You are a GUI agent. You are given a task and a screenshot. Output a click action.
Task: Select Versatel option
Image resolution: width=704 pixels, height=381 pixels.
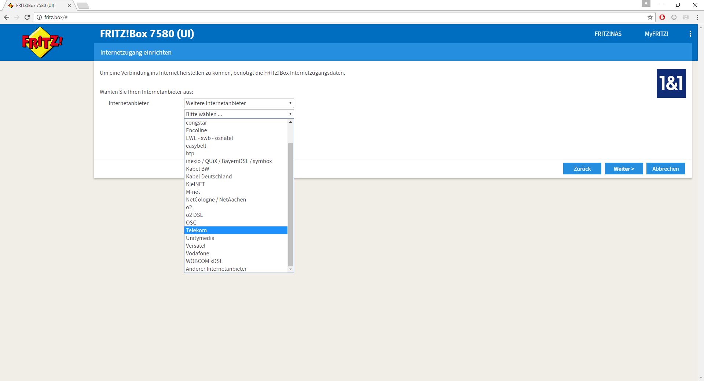point(236,246)
